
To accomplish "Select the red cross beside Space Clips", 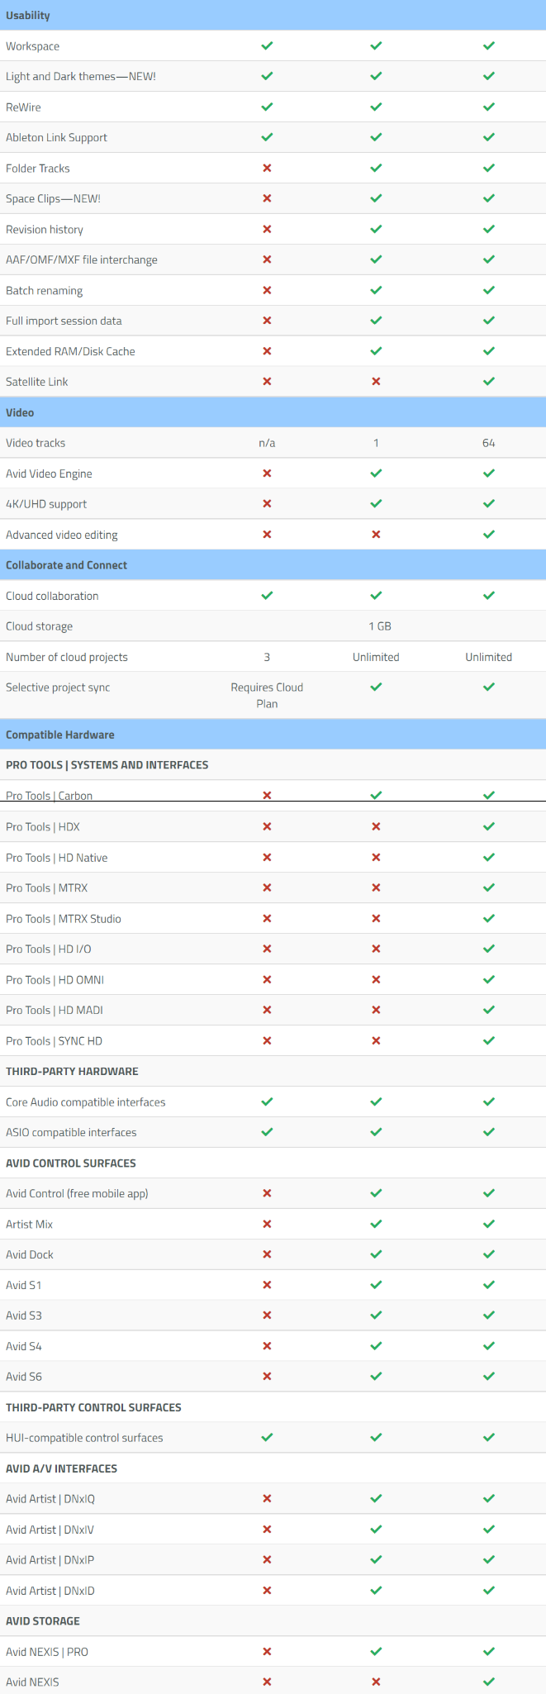I will pyautogui.click(x=267, y=198).
